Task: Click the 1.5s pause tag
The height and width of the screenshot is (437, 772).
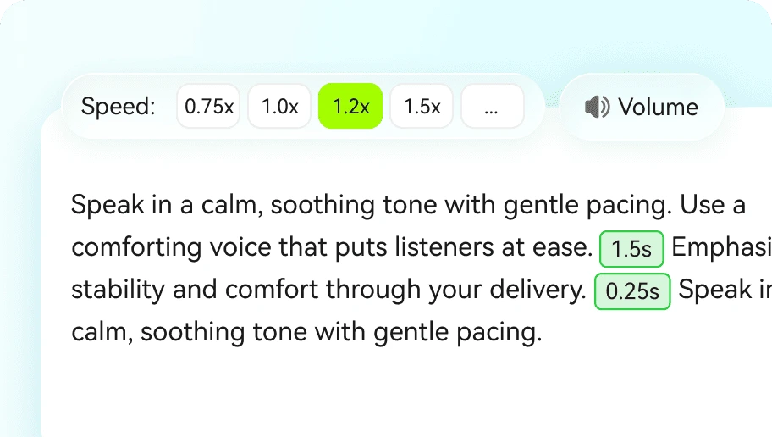Action: (x=631, y=249)
